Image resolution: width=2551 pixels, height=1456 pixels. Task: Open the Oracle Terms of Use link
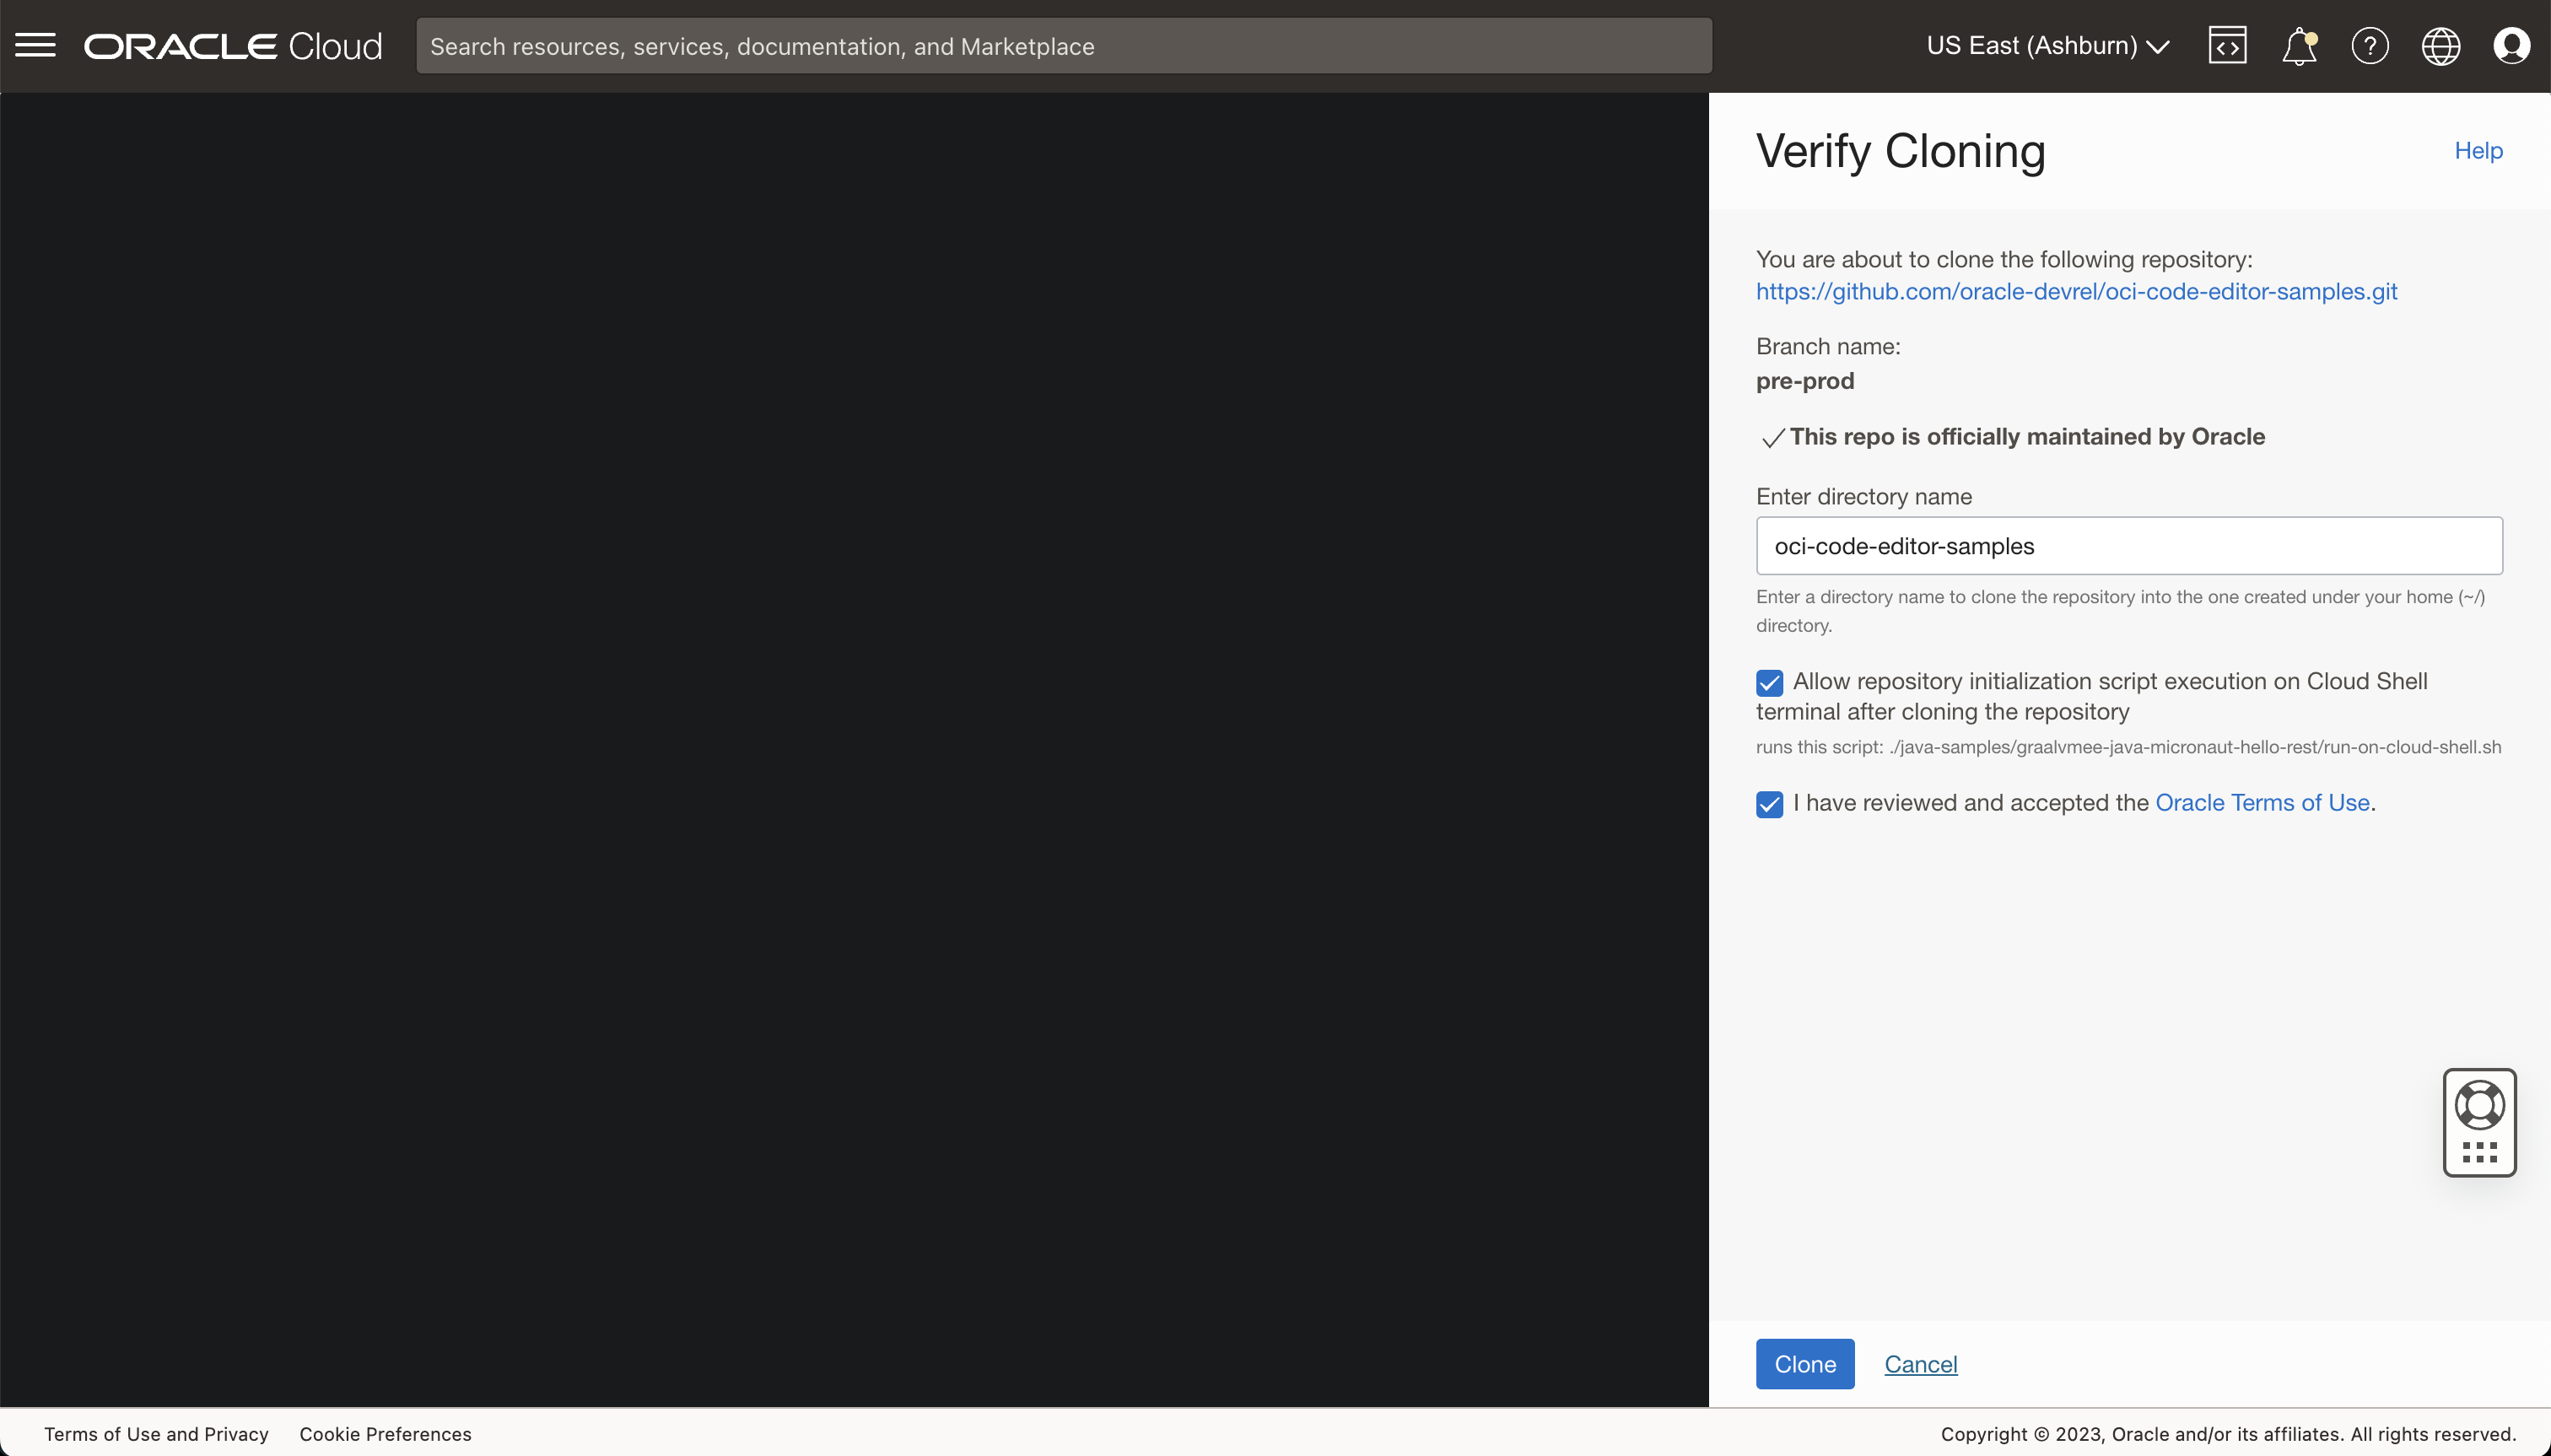[x=2263, y=802]
